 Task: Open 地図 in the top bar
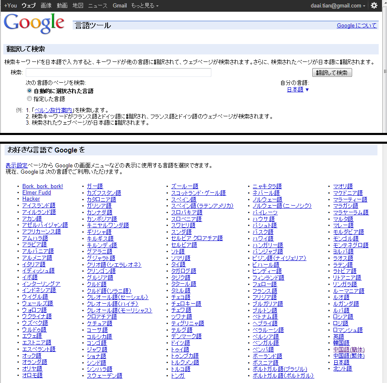tap(78, 5)
